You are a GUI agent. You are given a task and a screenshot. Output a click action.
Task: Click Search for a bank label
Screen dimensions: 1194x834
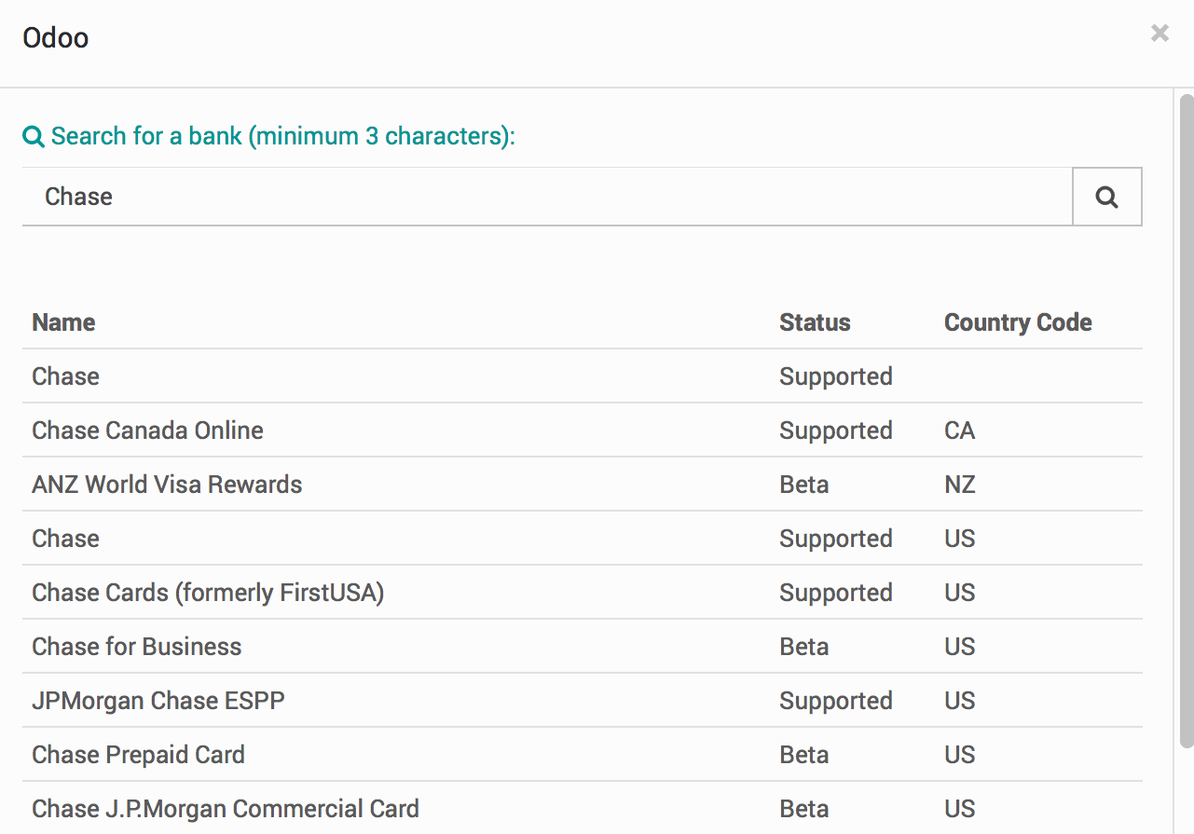coord(282,136)
